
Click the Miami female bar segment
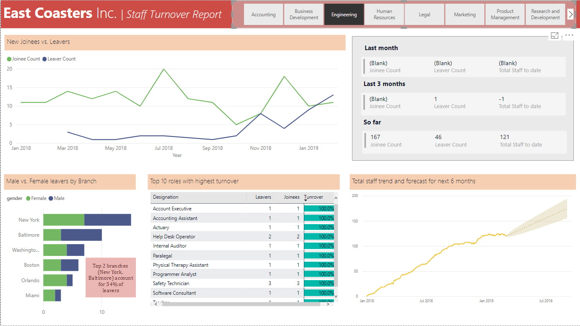(49, 295)
